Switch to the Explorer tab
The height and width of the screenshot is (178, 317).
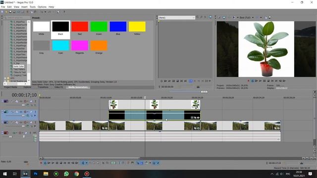pos(27,87)
